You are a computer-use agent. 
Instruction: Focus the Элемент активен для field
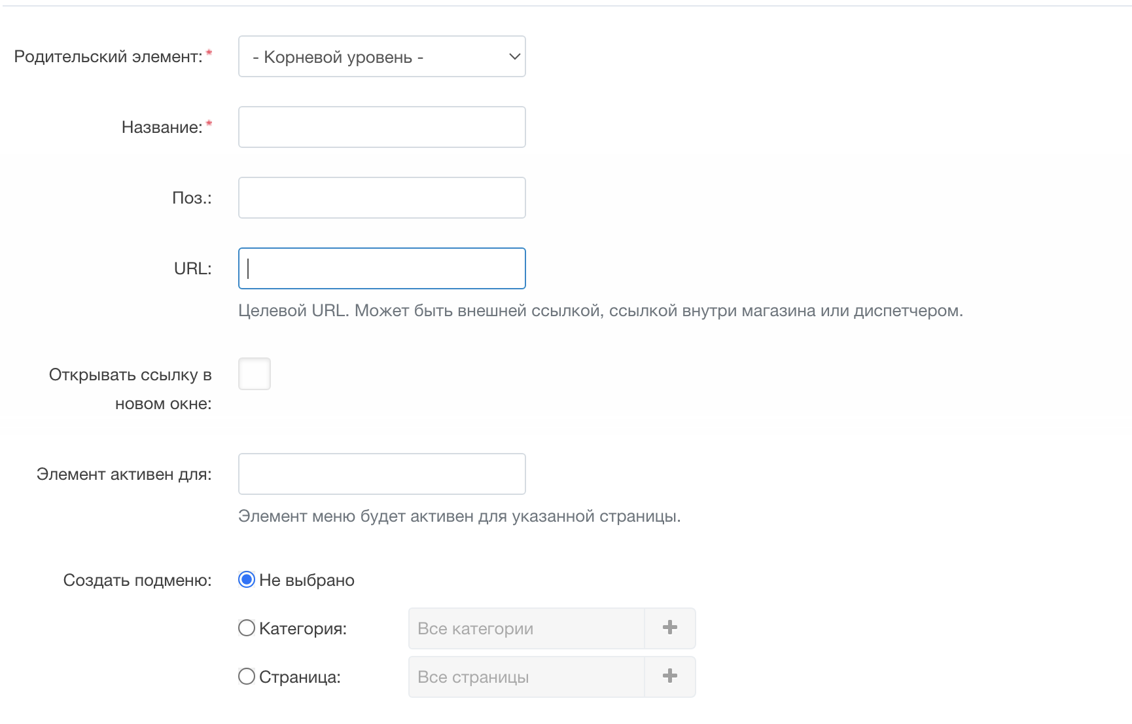(382, 474)
